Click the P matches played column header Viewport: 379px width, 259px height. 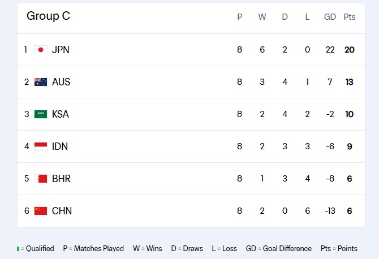click(239, 17)
